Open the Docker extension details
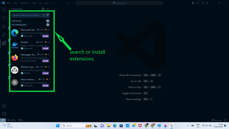 point(31,45)
